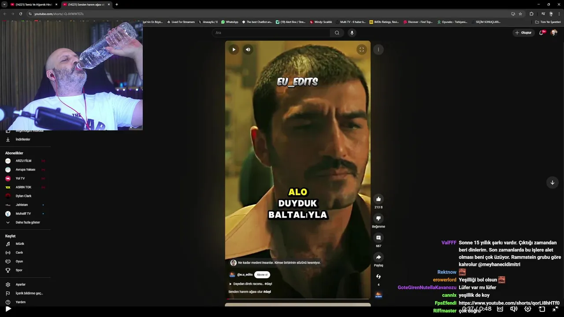This screenshot has height=317, width=564.
Task: Open ASRIN TOK subscription
Action: 26,187
